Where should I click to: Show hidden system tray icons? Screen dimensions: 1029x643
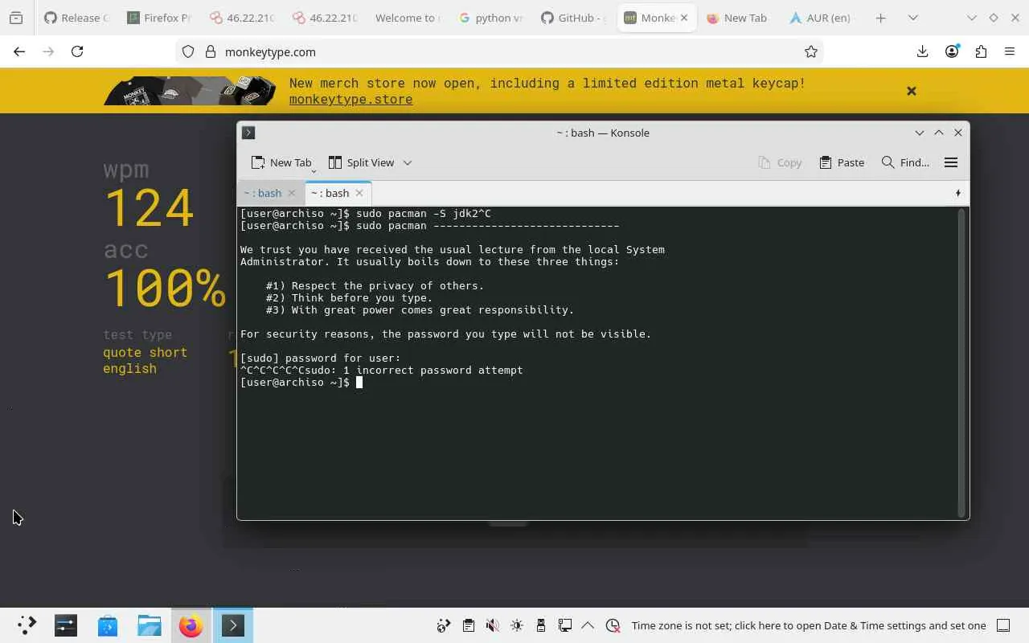pos(588,625)
